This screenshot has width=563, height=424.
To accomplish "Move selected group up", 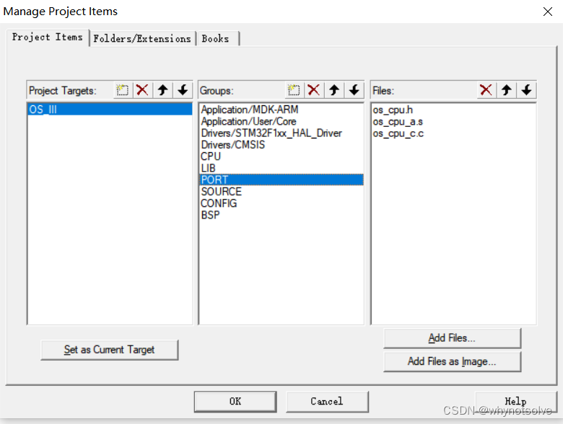I will [334, 89].
